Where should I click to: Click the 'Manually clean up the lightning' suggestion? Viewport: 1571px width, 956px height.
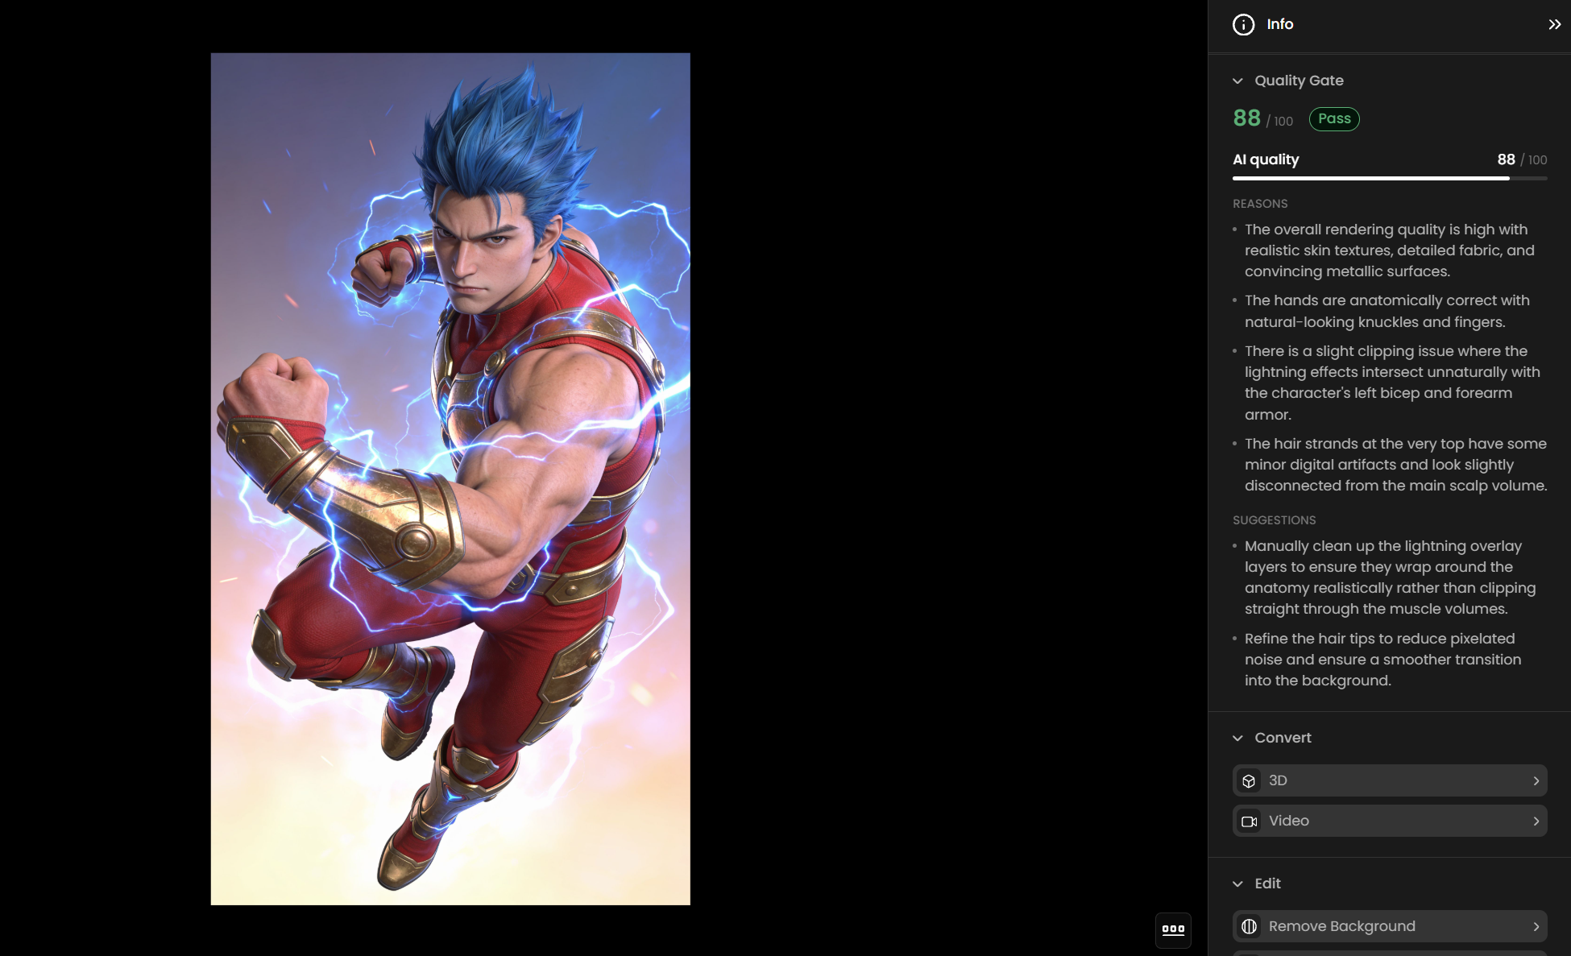coord(1390,577)
